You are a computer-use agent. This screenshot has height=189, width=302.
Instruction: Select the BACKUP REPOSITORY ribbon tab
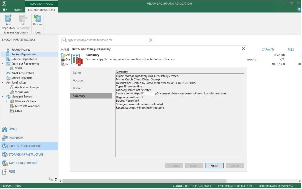41,10
